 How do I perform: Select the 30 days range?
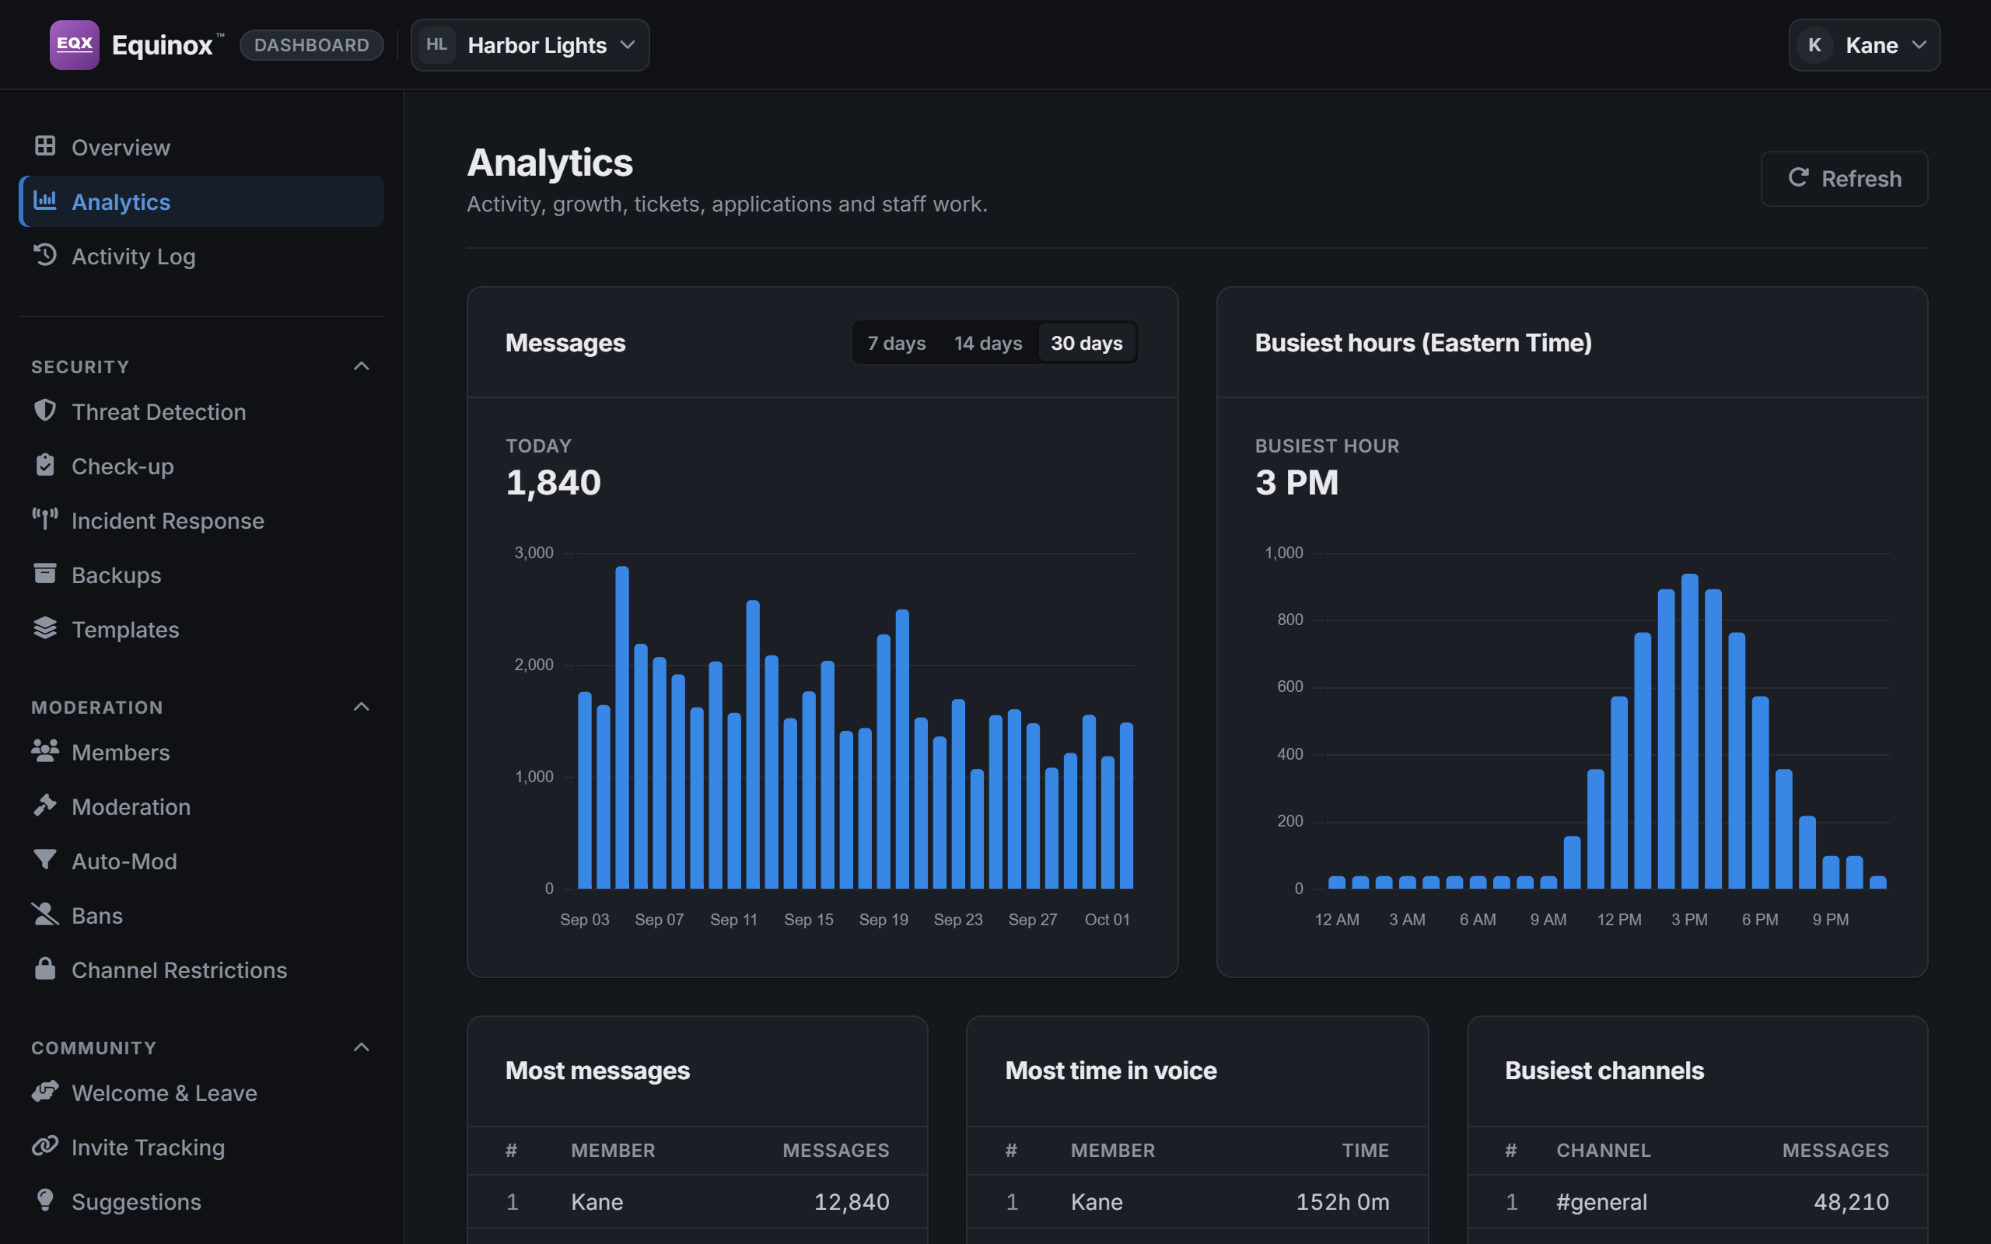click(1086, 342)
